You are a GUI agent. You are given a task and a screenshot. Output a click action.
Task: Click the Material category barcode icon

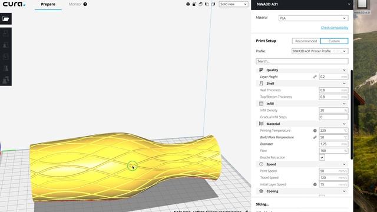point(261,124)
